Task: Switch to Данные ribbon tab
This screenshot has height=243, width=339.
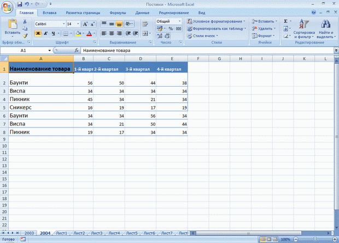Action: click(142, 13)
